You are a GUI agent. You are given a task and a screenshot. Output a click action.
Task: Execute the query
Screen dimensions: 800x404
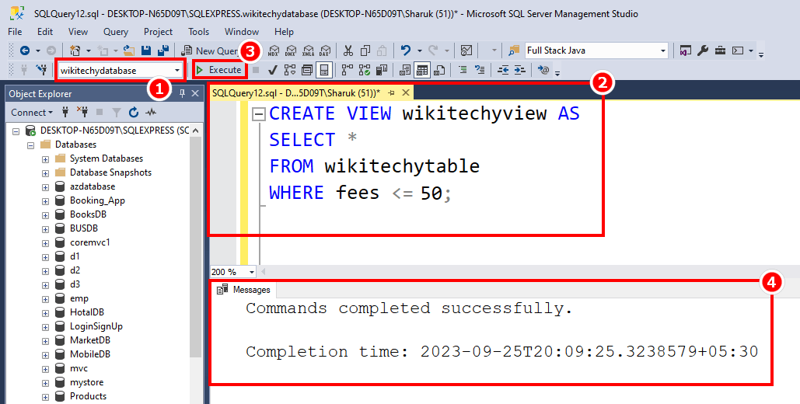pos(220,70)
